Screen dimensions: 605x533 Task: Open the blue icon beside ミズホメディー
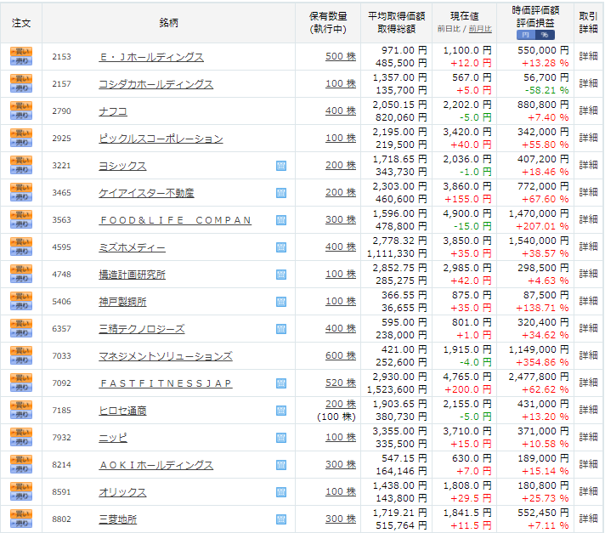[x=281, y=247]
